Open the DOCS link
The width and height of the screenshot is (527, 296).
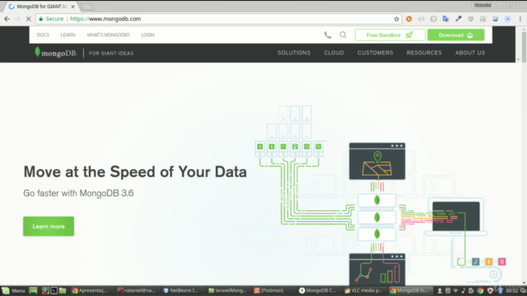tap(43, 35)
